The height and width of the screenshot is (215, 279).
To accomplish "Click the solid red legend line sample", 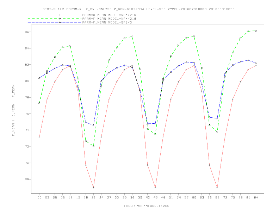I will pos(55,15).
